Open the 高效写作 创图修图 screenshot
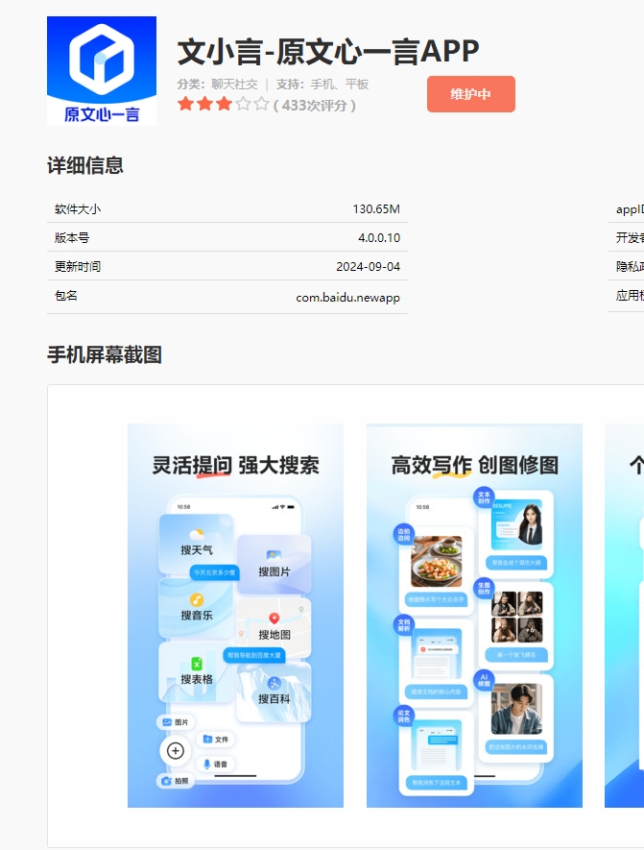The width and height of the screenshot is (644, 850). point(474,615)
